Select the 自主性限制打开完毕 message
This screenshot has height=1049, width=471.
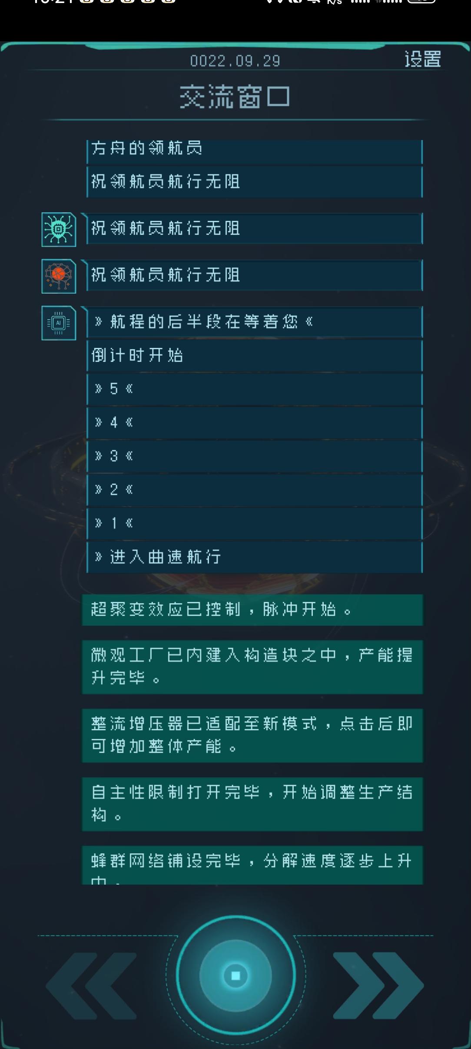(x=252, y=804)
